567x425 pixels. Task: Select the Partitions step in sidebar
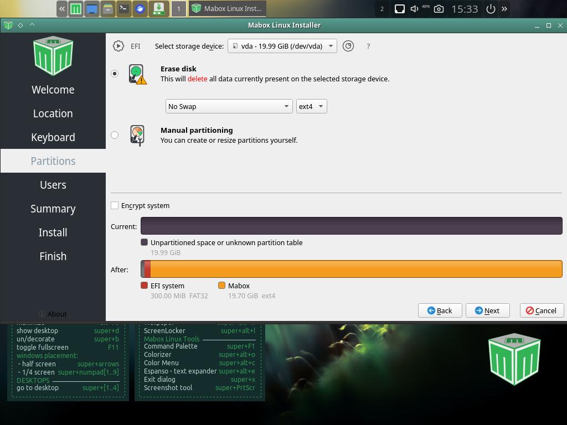(53, 161)
